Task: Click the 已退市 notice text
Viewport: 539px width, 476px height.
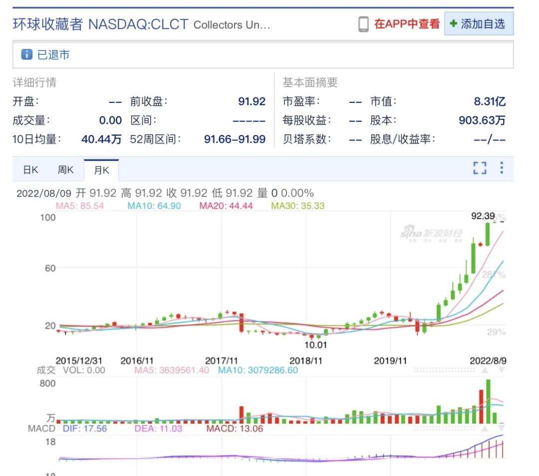Action: [53, 55]
